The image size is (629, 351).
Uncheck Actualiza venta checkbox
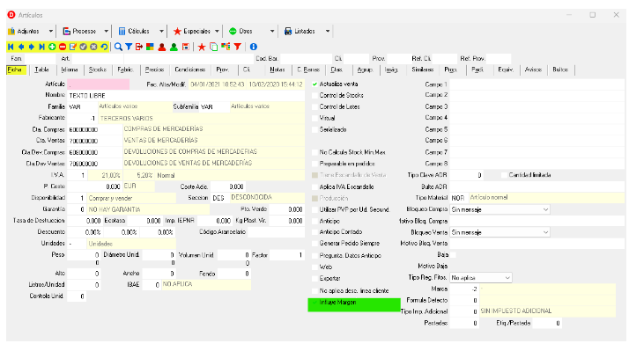pos(314,84)
